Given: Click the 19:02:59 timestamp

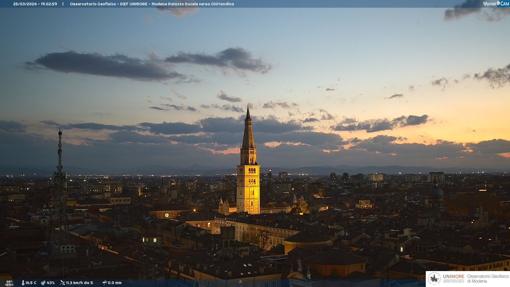Looking at the screenshot, I should (x=49, y=4).
